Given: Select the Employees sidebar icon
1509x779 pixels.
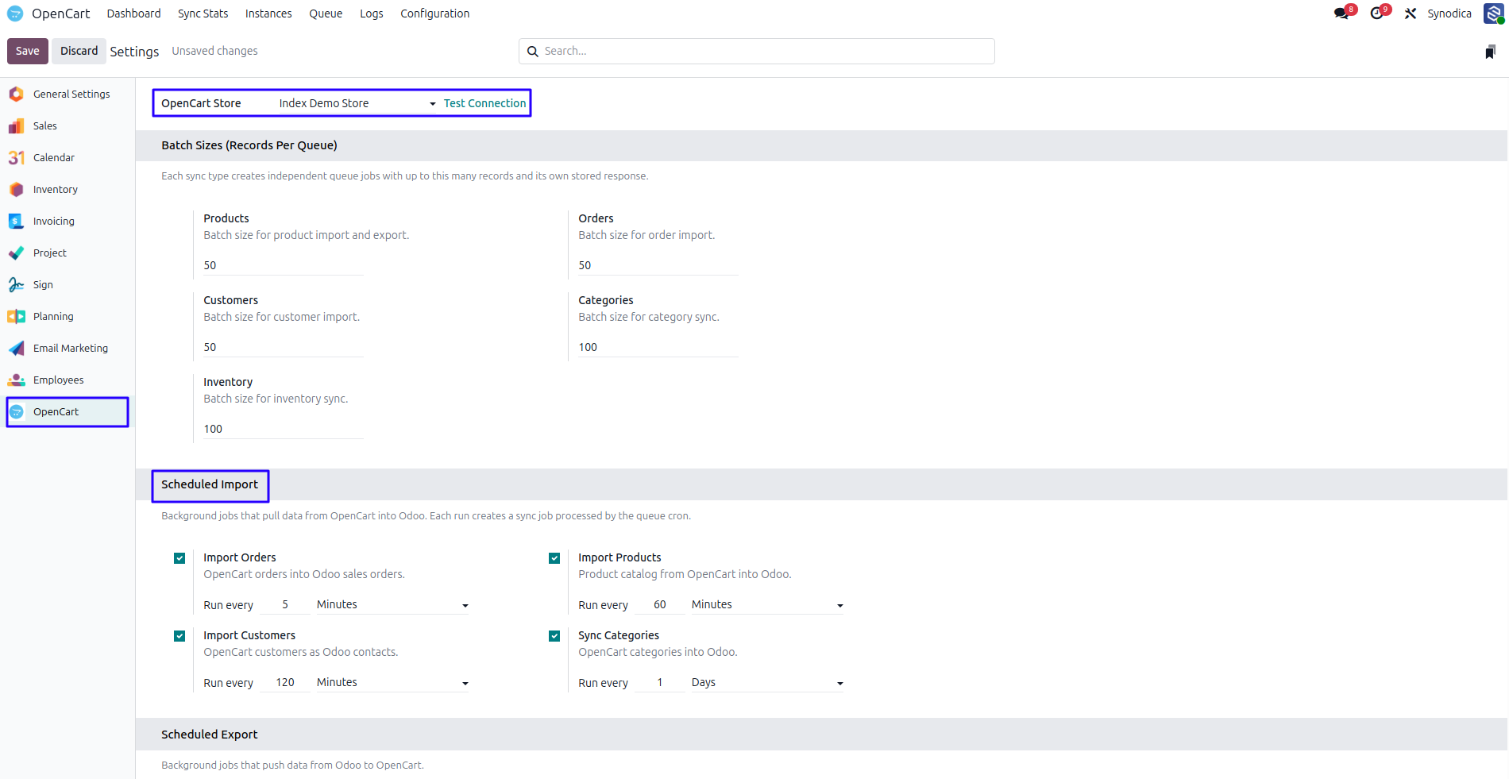Looking at the screenshot, I should pos(16,380).
